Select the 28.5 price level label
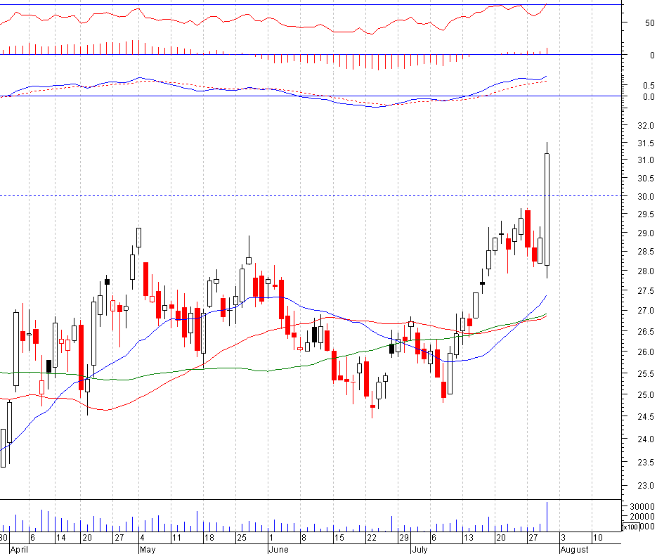This screenshot has width=657, height=554. 645,252
